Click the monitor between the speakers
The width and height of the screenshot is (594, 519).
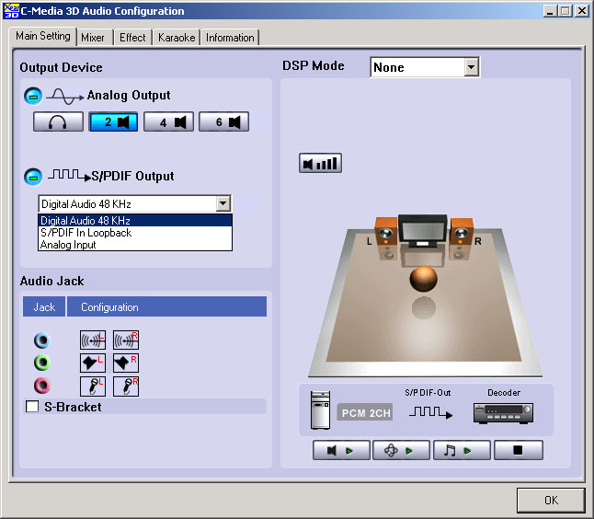[422, 231]
